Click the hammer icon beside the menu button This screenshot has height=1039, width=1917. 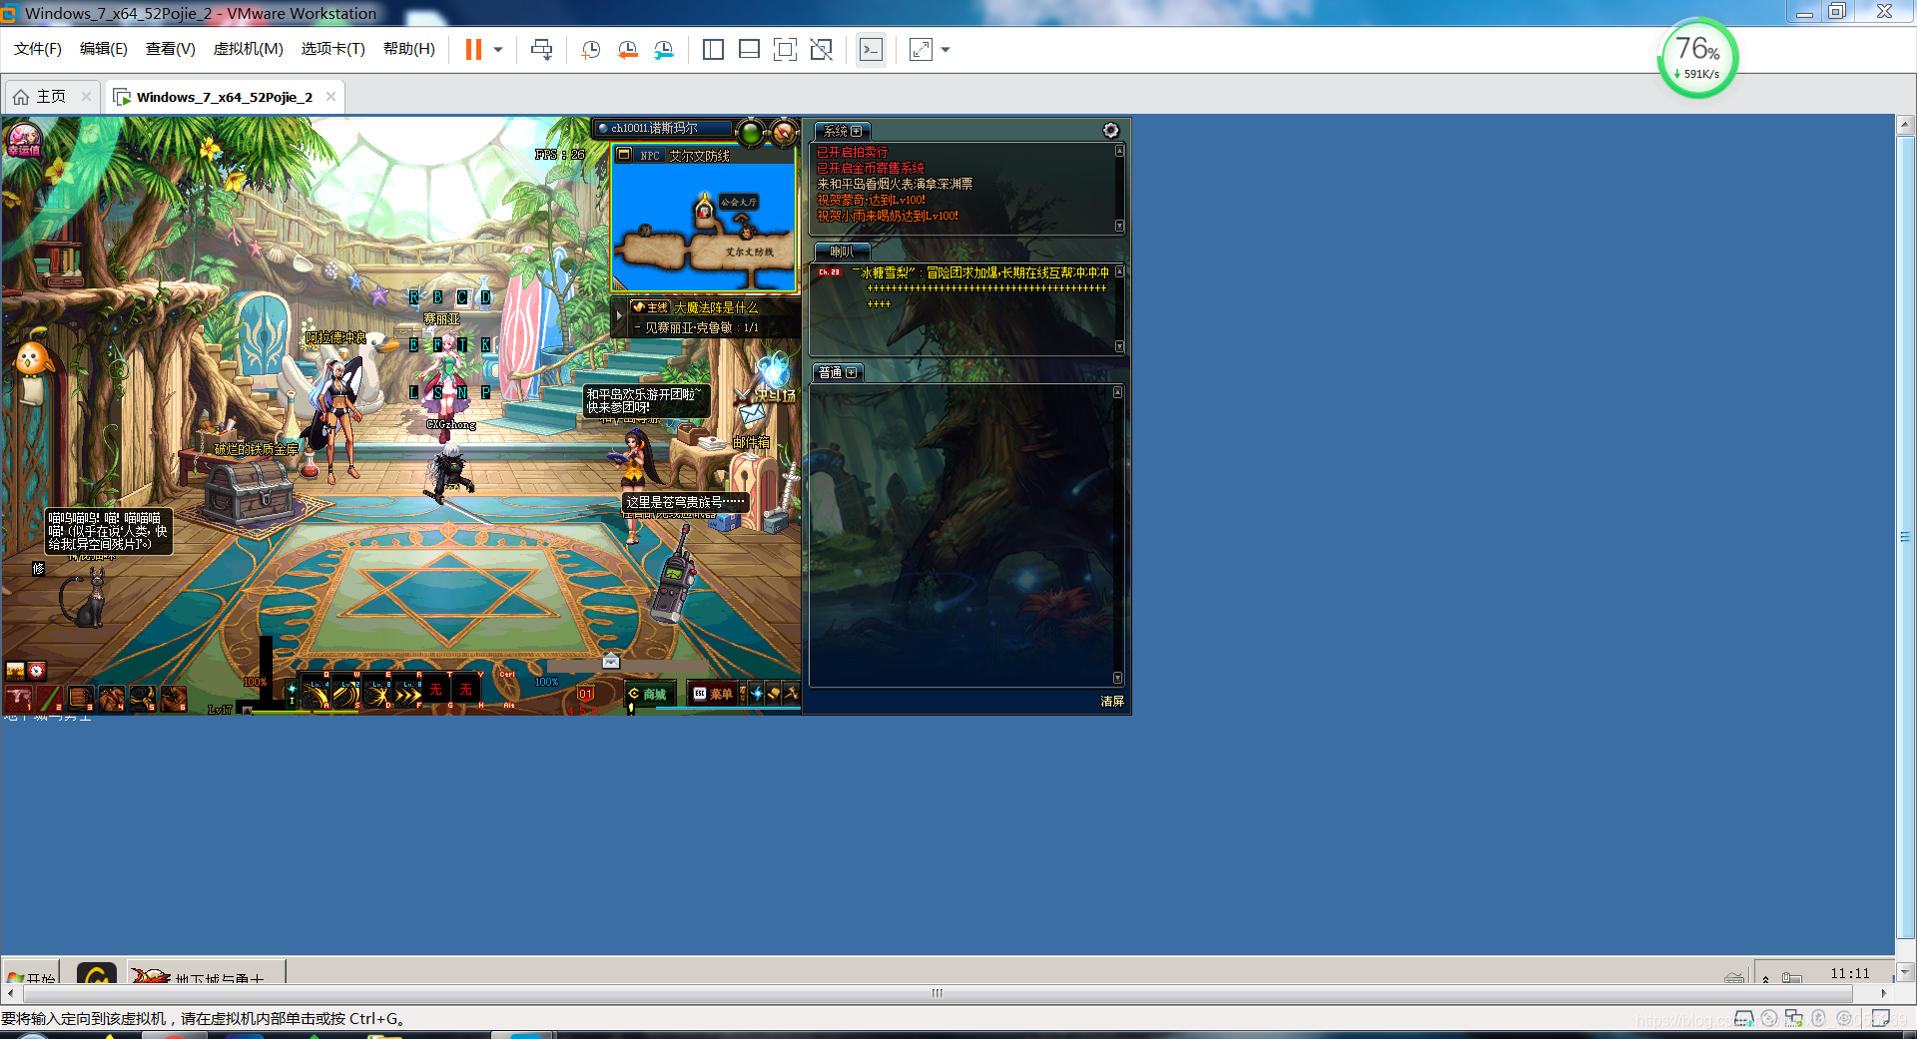pos(791,694)
